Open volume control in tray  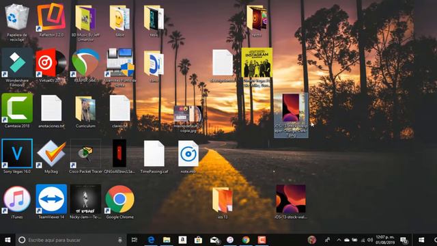370,240
